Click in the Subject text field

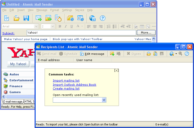(x=81, y=33)
